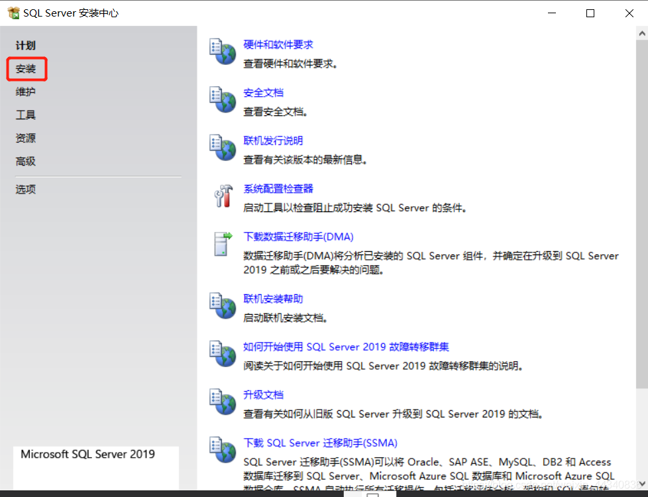Click the vertical scrollbar thumb
Screen dimensions: 648x497
point(642,214)
